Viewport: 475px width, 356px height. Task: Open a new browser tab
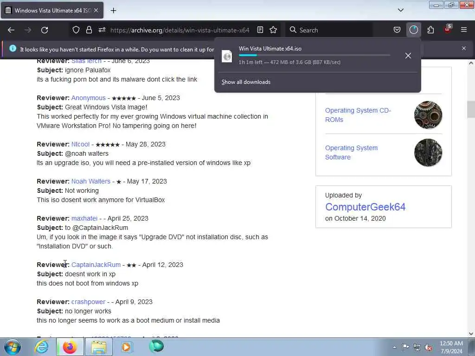click(113, 11)
